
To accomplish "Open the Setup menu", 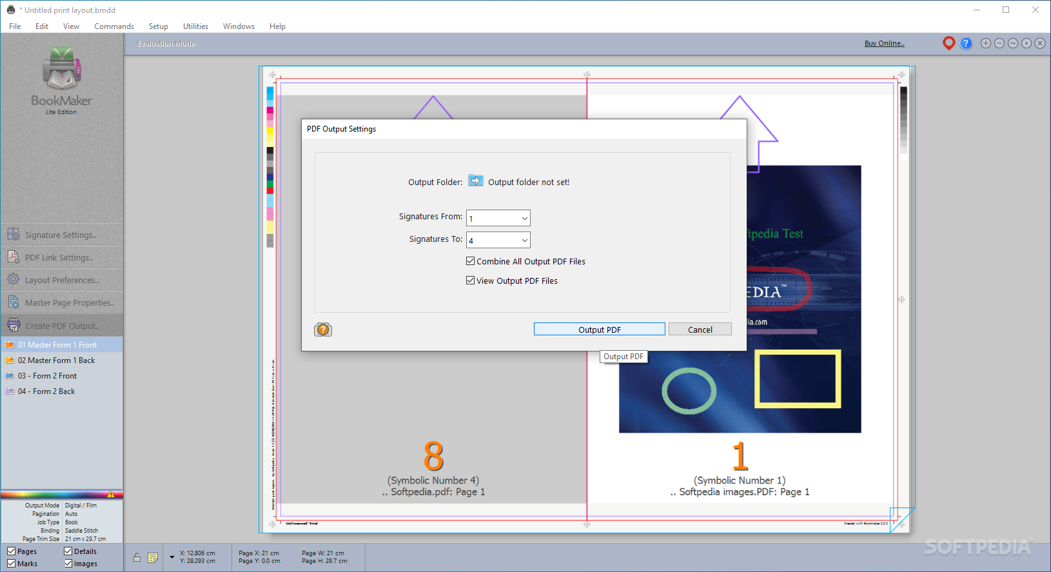I will coord(159,26).
